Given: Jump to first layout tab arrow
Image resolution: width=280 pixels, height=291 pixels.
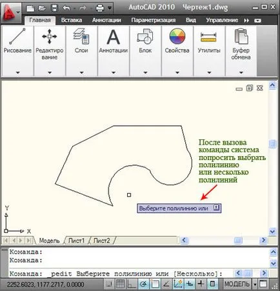Looking at the screenshot, I should tap(6, 240).
